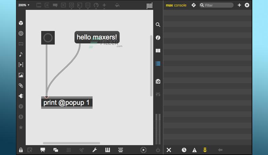
Task: Open the video clips browser in left sidebar
Action: click(x=21, y=65)
